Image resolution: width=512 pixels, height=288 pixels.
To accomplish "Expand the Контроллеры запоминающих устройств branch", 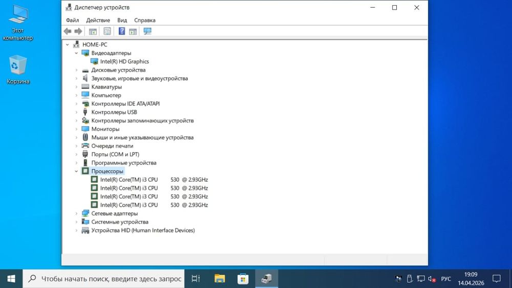I will click(x=76, y=121).
